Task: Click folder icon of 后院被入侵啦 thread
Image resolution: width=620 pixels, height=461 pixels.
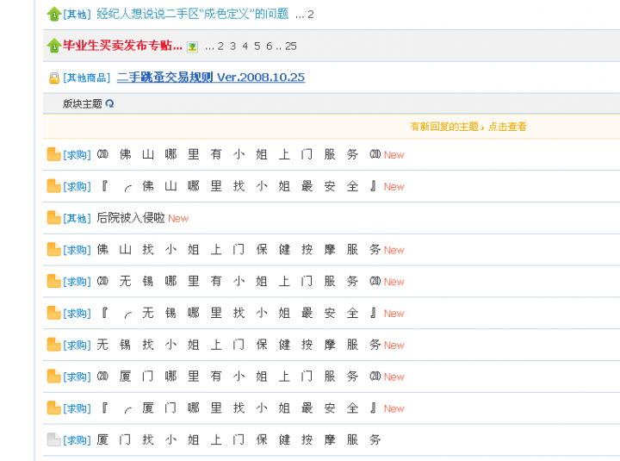Action: 53,218
